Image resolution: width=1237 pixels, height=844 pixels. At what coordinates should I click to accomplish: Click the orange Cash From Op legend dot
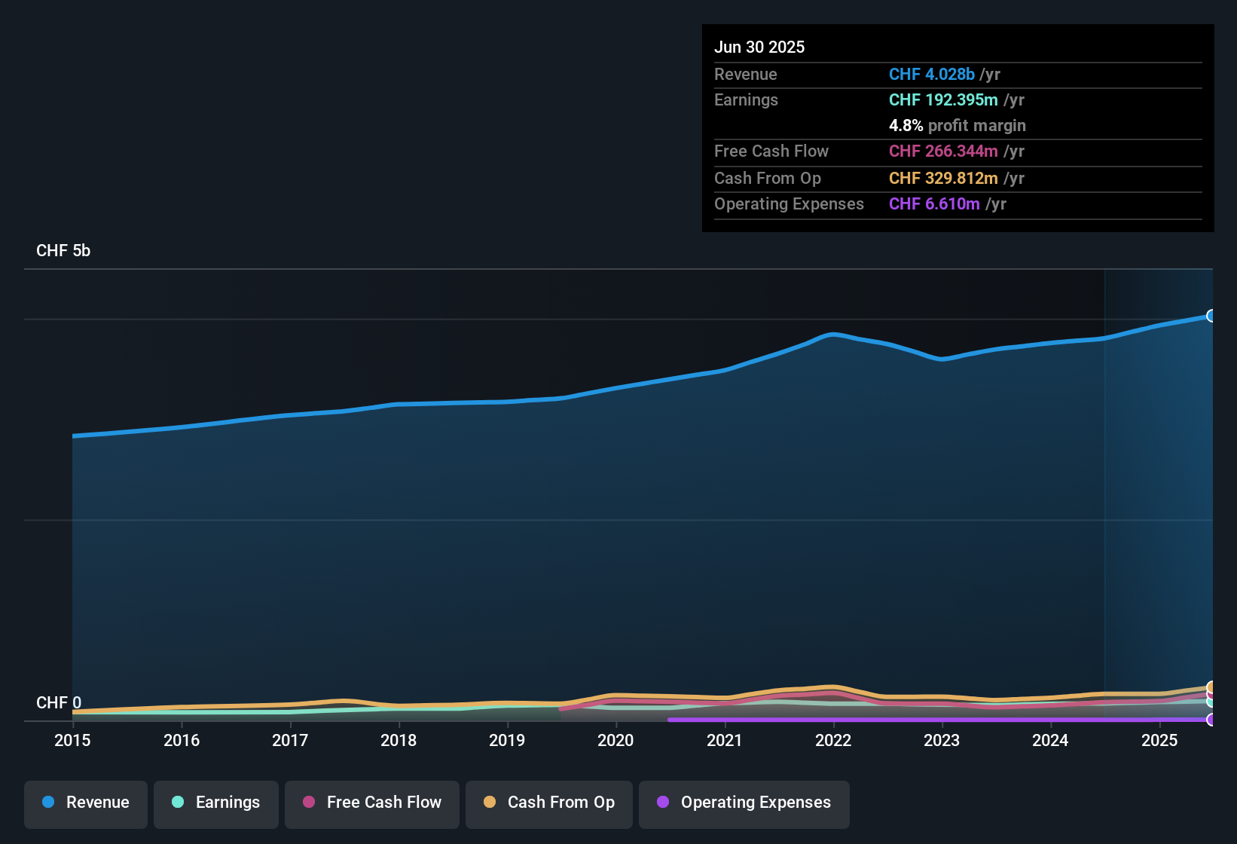(x=489, y=803)
